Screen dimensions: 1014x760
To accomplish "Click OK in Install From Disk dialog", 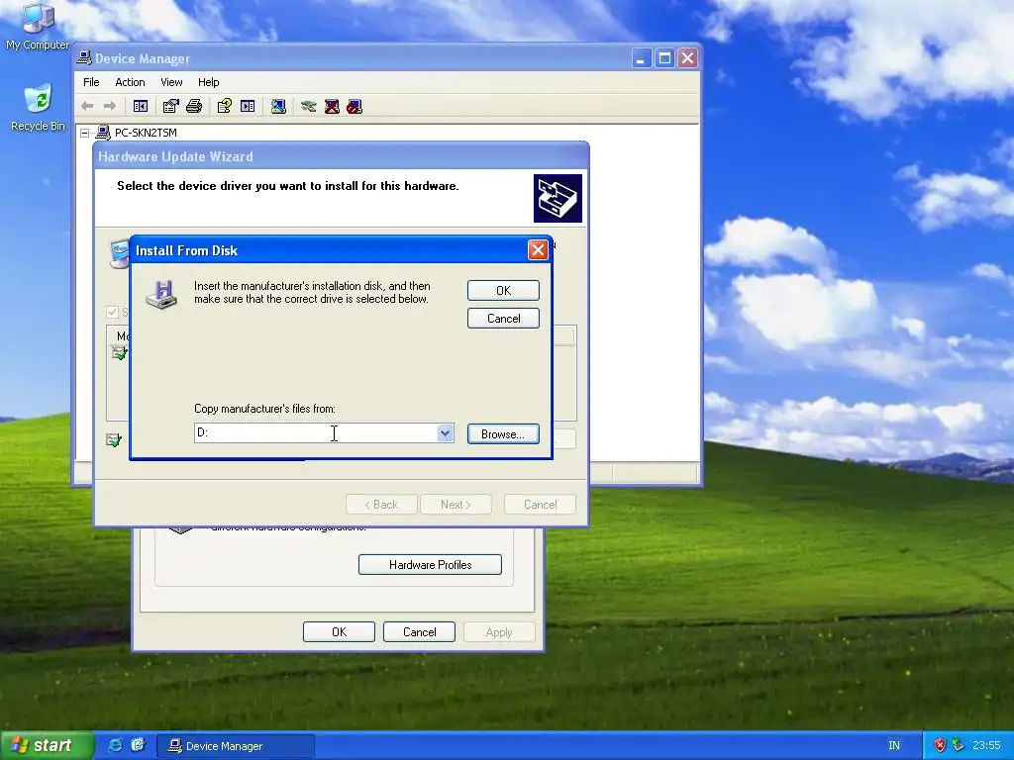I will [x=503, y=291].
